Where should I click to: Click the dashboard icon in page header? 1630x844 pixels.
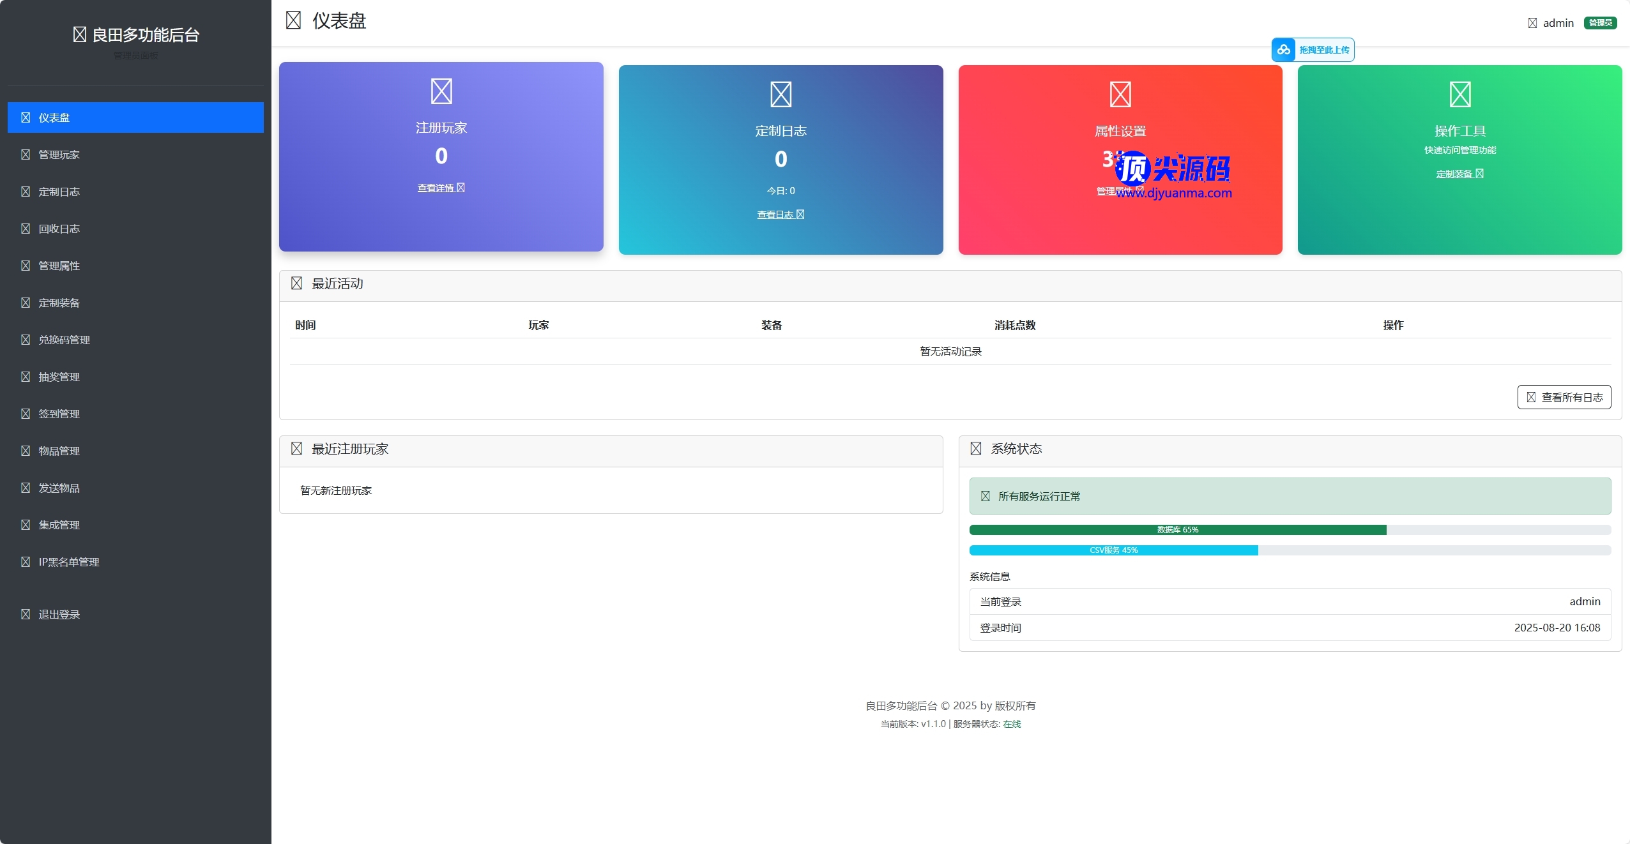pos(293,21)
